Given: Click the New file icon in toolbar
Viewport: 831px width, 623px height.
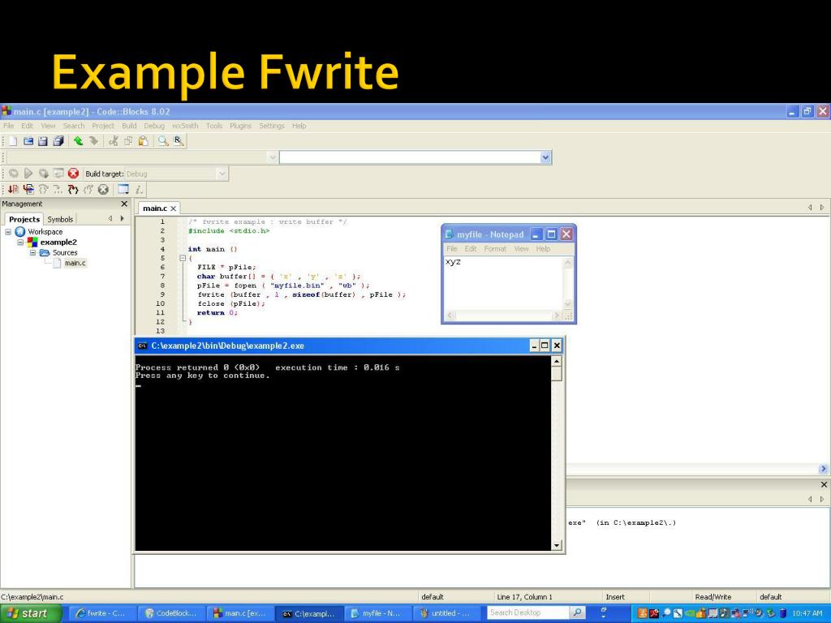Looking at the screenshot, I should (x=13, y=141).
